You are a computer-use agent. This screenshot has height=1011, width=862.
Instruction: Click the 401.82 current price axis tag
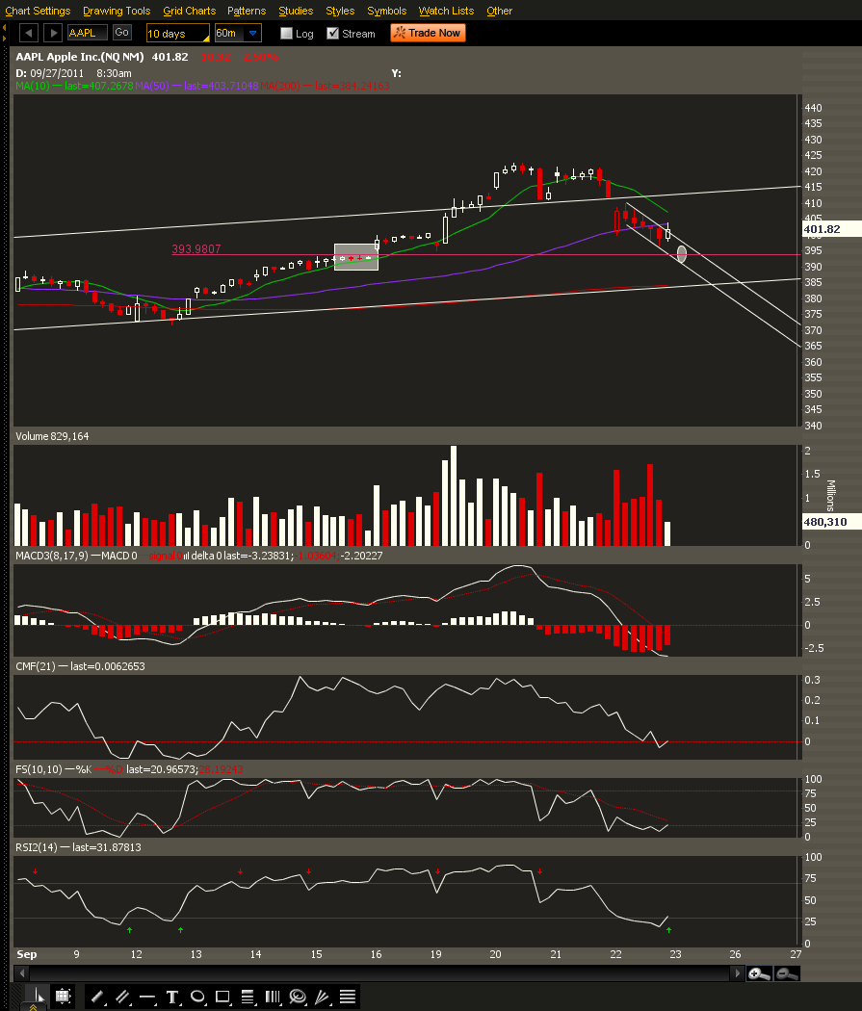coord(832,229)
